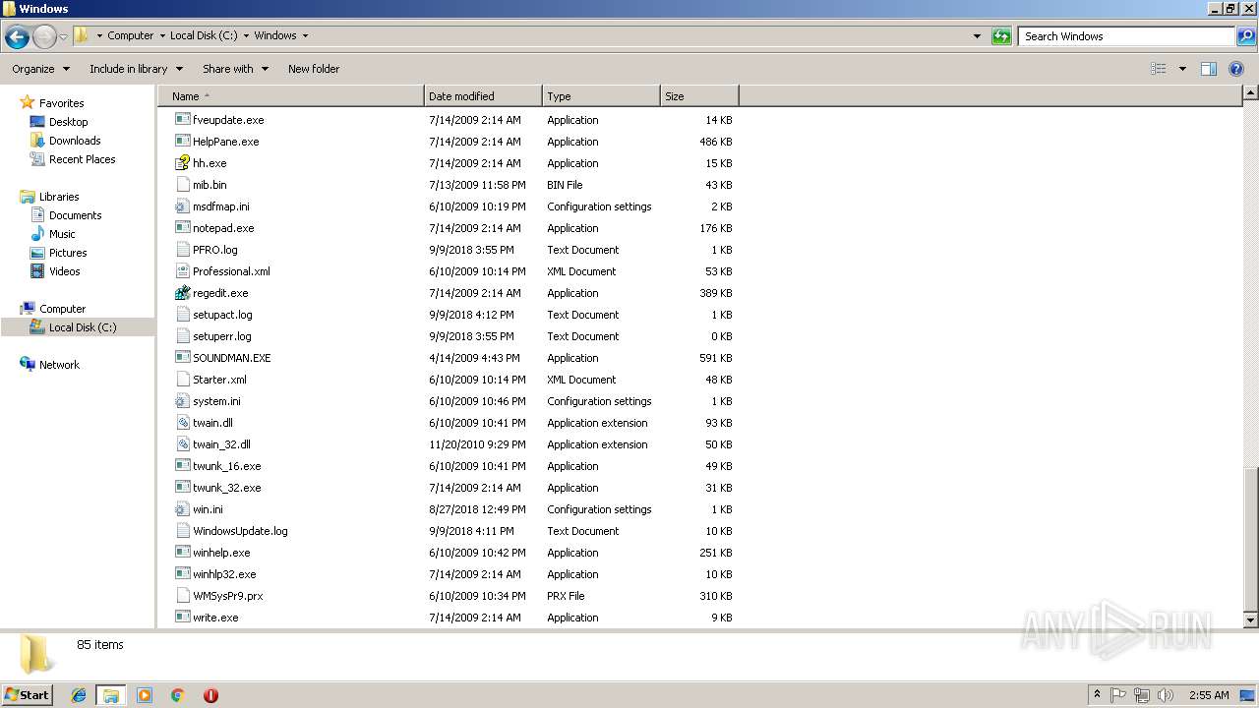
Task: Open Documents library
Action: (x=75, y=215)
